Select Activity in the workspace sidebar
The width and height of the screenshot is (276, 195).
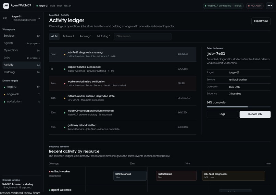coord(22,65)
